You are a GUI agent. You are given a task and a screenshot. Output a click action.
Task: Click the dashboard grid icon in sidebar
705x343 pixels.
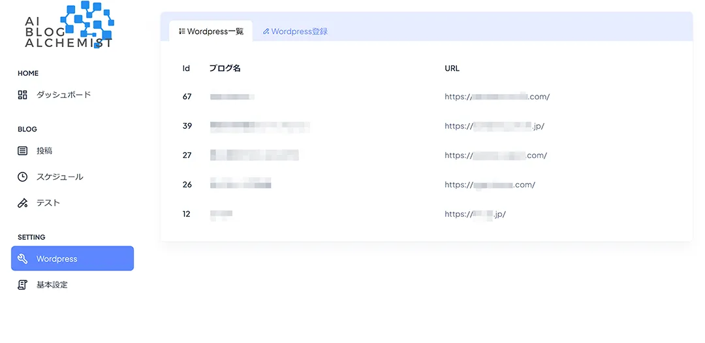point(23,95)
